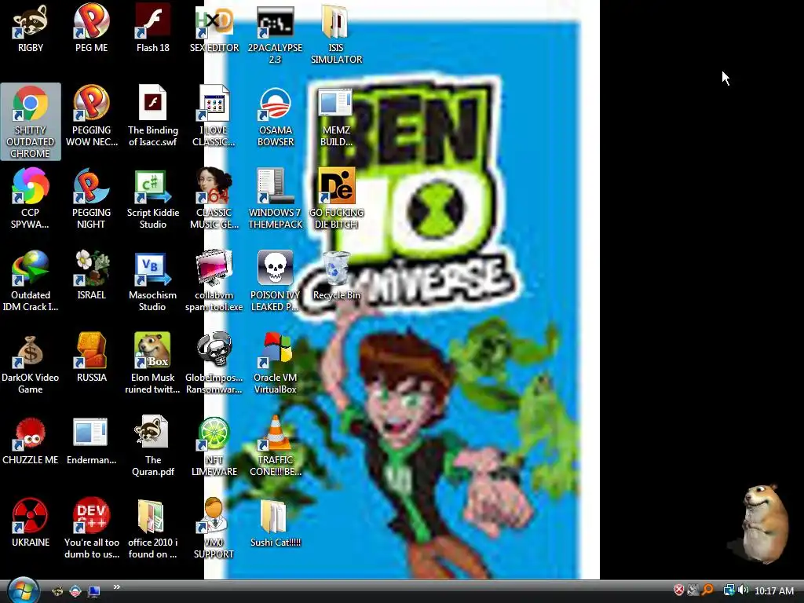This screenshot has height=603, width=804.
Task: Select the HxD hex editor shortcut
Action: tap(214, 29)
